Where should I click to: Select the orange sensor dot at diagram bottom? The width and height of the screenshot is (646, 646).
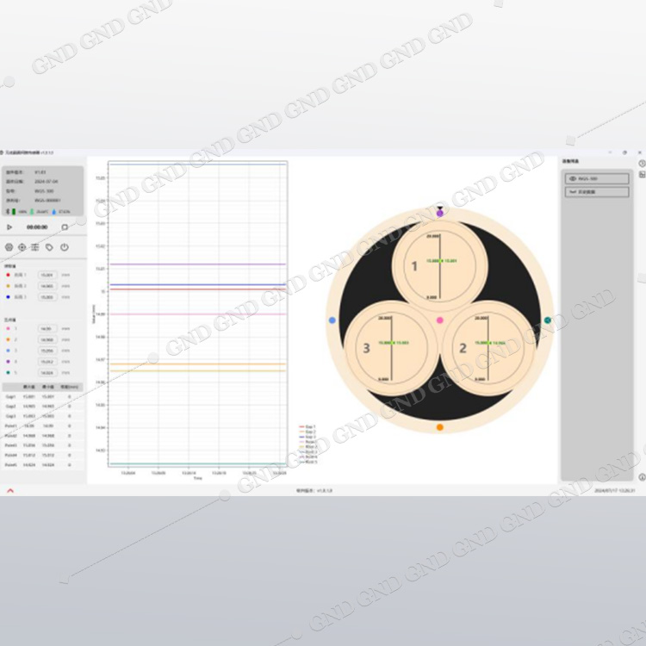pyautogui.click(x=440, y=427)
